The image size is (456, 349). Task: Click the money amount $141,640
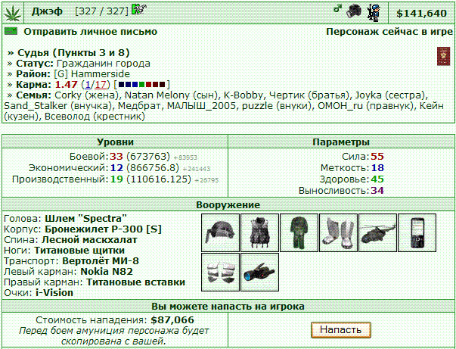(422, 13)
